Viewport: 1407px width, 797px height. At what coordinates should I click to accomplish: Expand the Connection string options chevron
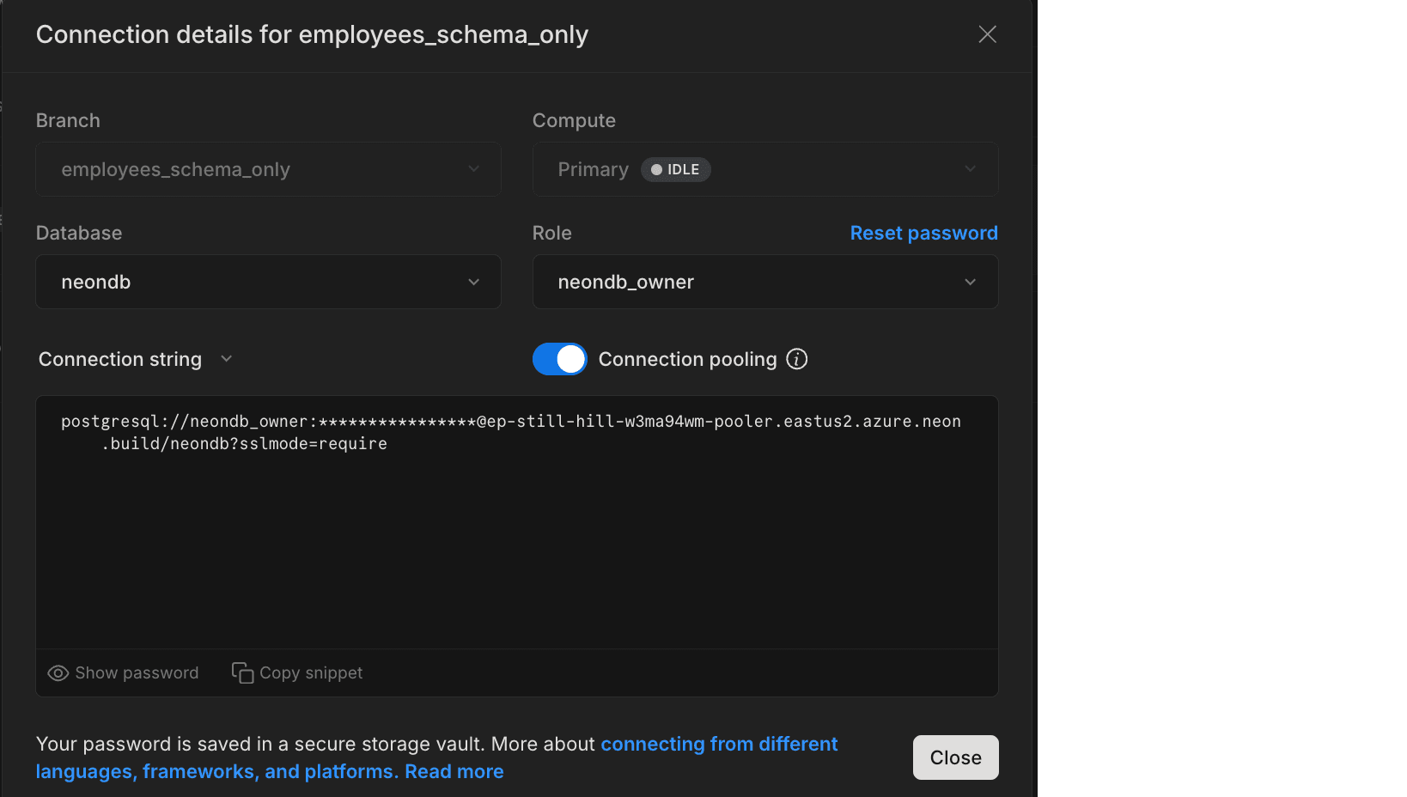(226, 359)
